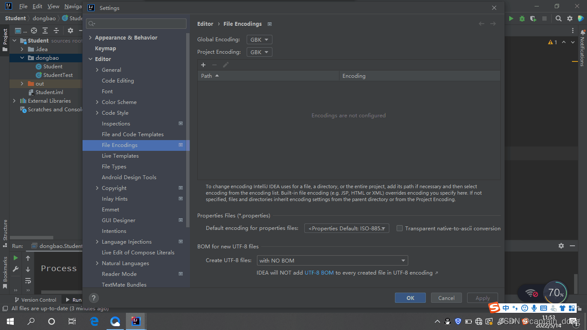Expand the General settings node
Image resolution: width=587 pixels, height=330 pixels.
[x=97, y=70]
